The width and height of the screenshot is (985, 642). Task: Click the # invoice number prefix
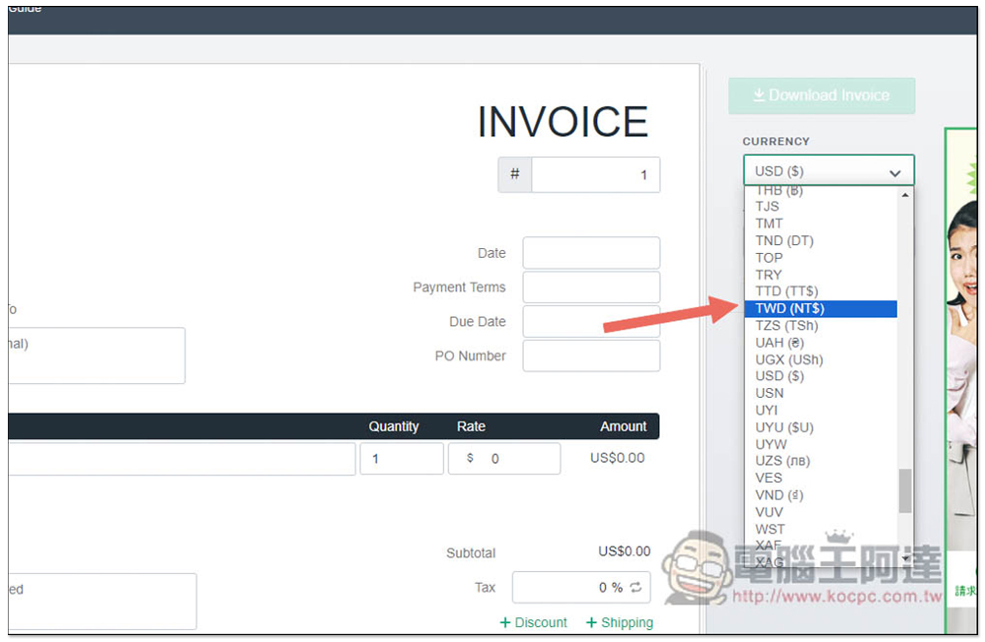point(515,174)
